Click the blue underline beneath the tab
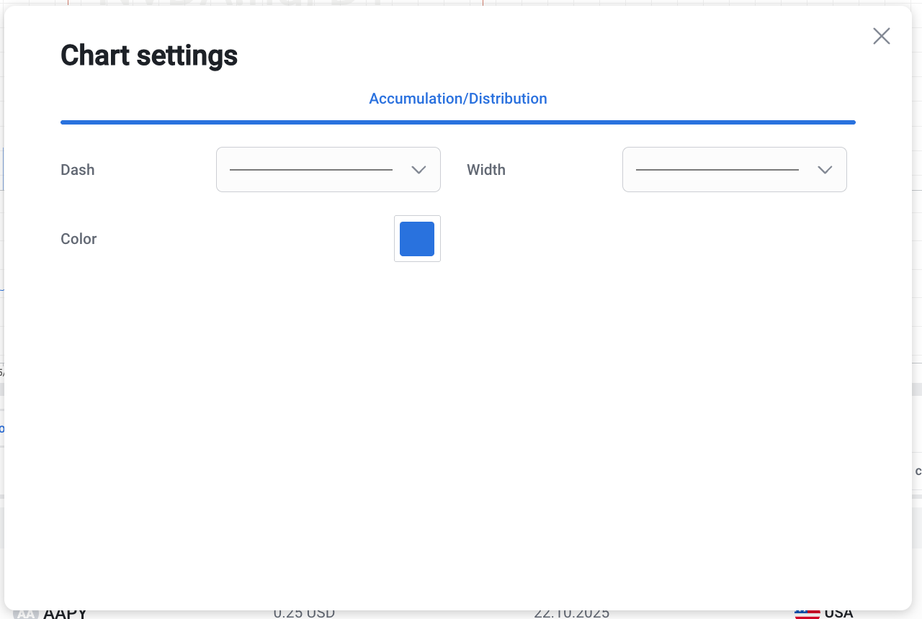 point(457,122)
